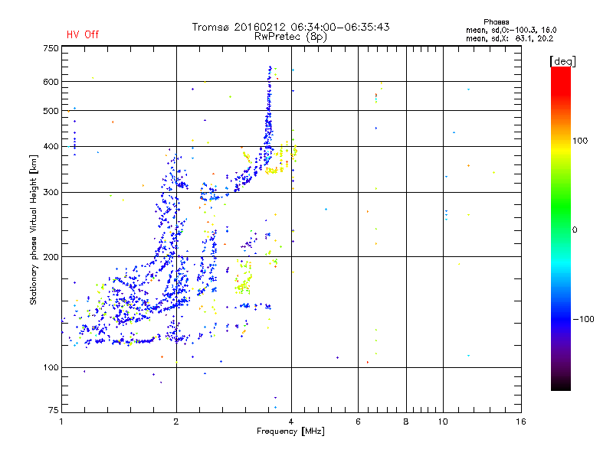Screen dimensions: 613x459
Task: Click the blue -100 region of the colorbar
Action: 561,319
